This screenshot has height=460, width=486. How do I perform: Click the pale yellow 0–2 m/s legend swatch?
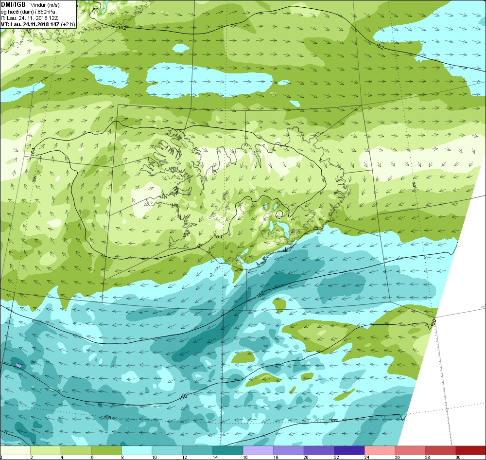pyautogui.click(x=15, y=450)
